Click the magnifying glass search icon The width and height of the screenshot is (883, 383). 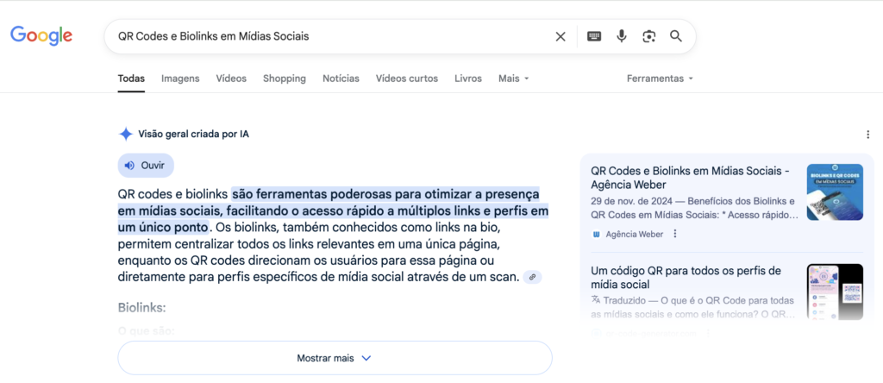click(676, 36)
